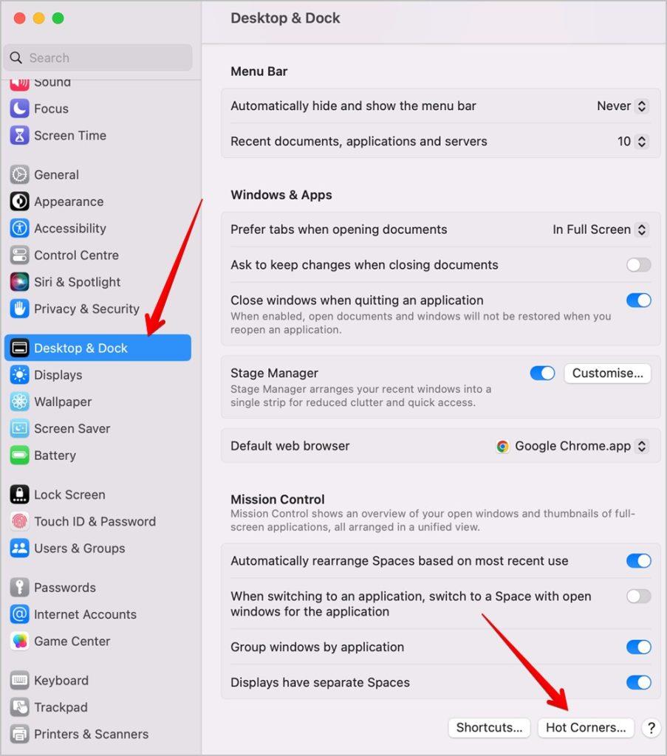The image size is (667, 756).
Task: Open the Lock Screen icon
Action: click(x=19, y=494)
